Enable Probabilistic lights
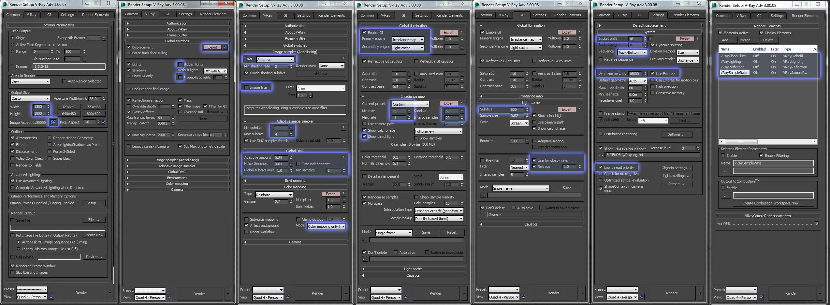Image resolution: width=830 pixels, height=305 pixels. pos(180,77)
